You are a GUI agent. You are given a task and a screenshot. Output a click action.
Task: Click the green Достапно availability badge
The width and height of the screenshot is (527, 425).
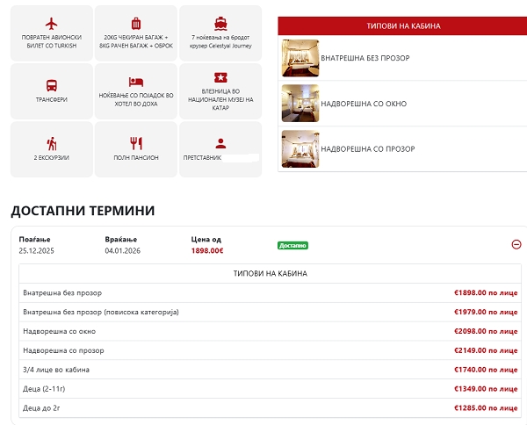click(292, 245)
